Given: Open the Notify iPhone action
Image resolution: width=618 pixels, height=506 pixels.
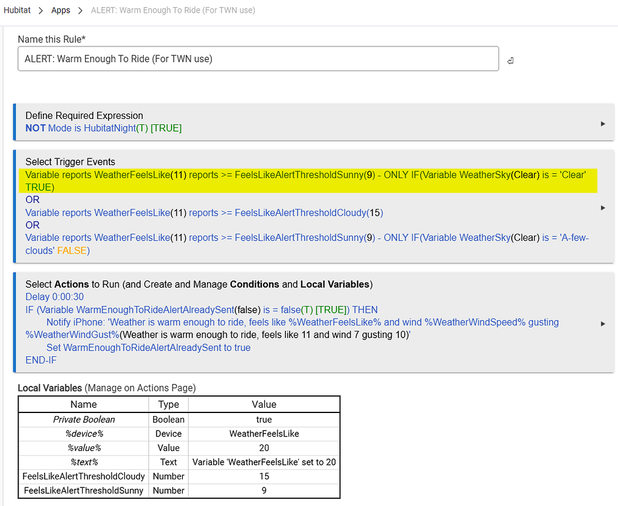Looking at the screenshot, I should pyautogui.click(x=241, y=322).
